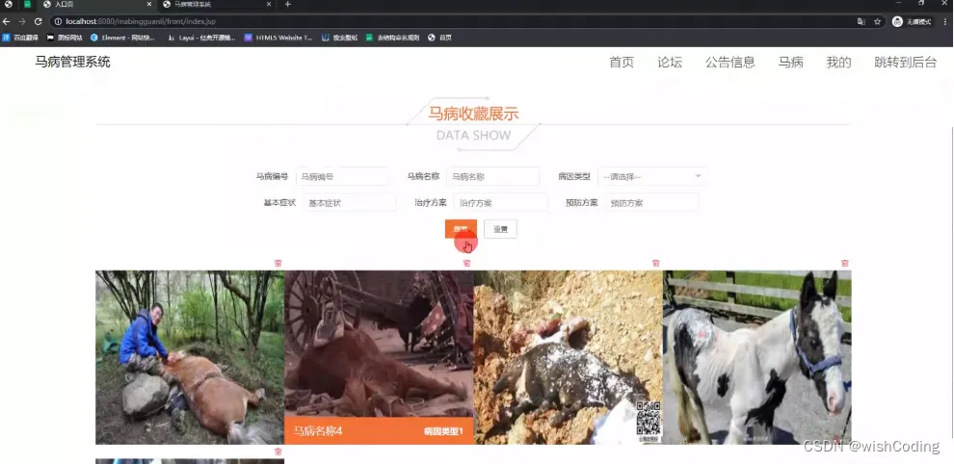The width and height of the screenshot is (954, 464).
Task: Click the 病因类型1 label on the card
Action: point(443,432)
